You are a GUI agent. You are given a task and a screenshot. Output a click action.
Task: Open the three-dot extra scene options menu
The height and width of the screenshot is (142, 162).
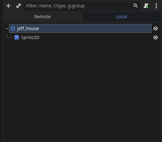click(156, 6)
